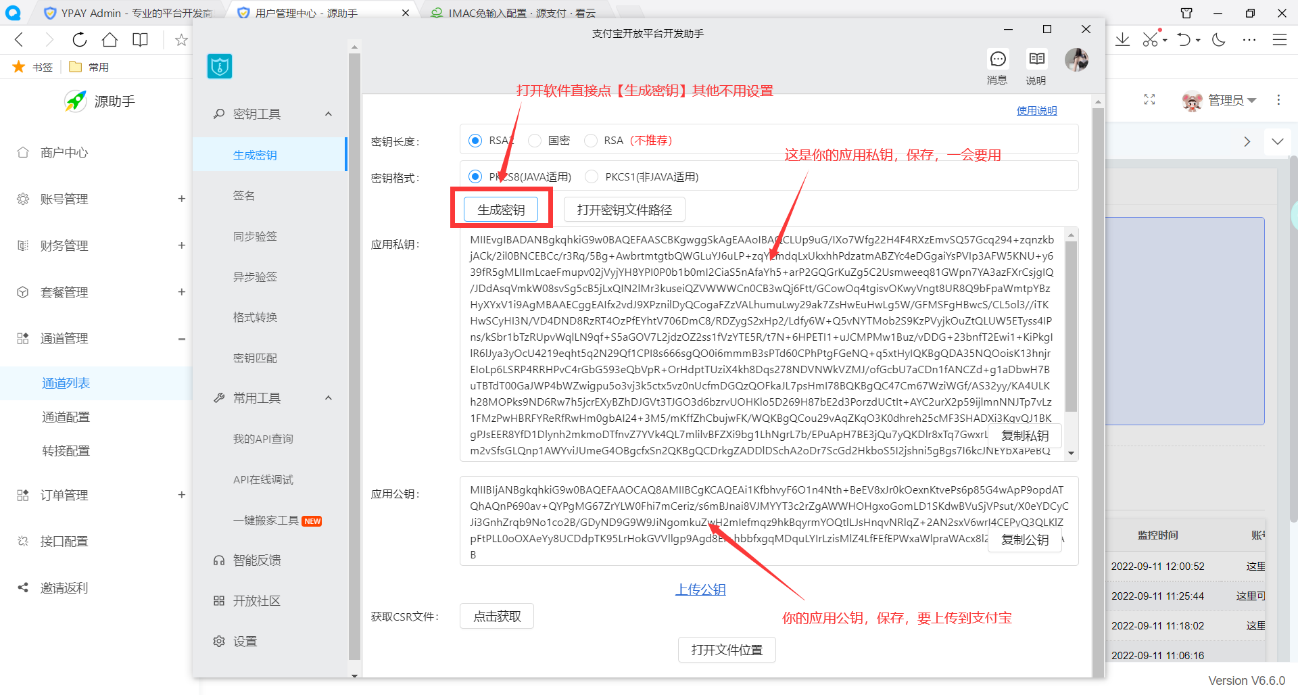1298x695 pixels.
Task: Click browser home icon
Action: pyautogui.click(x=110, y=39)
